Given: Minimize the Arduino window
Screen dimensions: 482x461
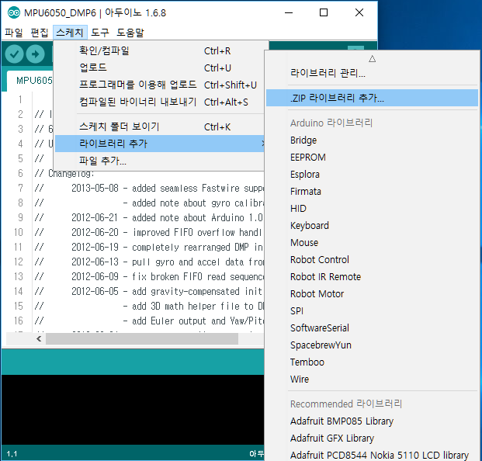Looking at the screenshot, I should [288, 13].
